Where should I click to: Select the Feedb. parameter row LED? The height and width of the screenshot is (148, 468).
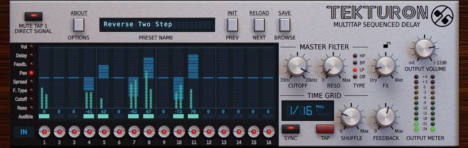click(x=31, y=64)
